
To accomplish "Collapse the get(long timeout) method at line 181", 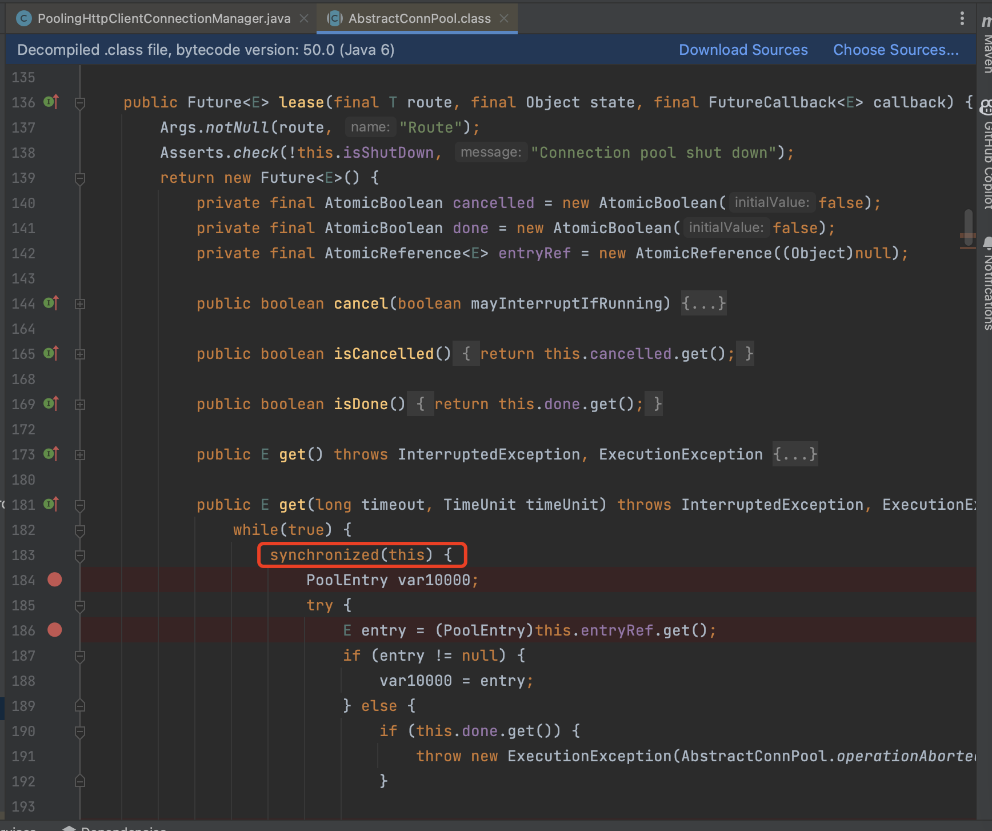I will point(80,506).
